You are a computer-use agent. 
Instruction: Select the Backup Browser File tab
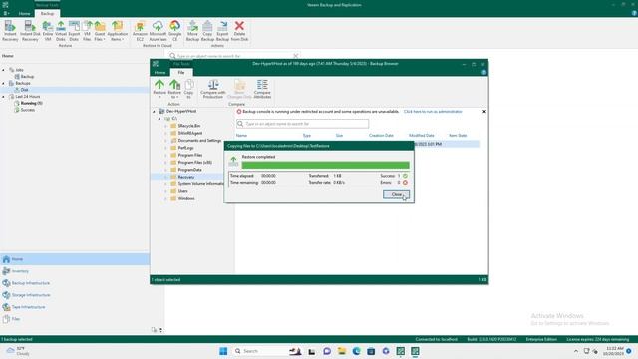[181, 73]
